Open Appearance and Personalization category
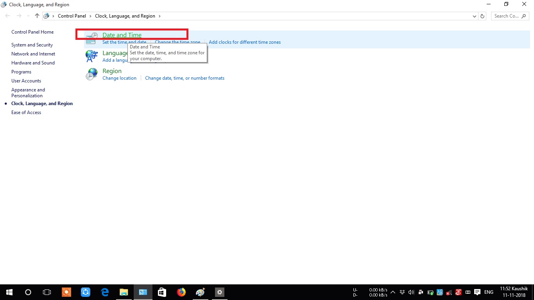This screenshot has width=534, height=300. click(28, 93)
